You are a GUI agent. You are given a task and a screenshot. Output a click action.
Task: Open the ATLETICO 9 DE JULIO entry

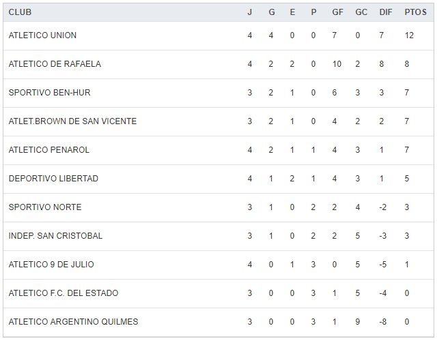(51, 265)
